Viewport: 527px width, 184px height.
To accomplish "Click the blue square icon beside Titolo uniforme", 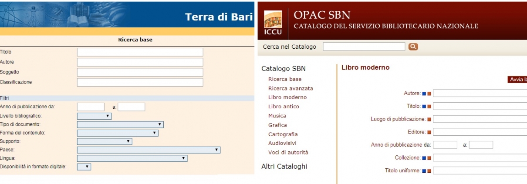I will click(424, 171).
